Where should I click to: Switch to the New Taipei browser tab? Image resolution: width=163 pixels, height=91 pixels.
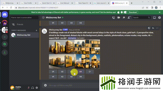(x=83, y=3)
